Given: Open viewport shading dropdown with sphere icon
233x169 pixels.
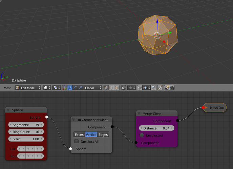Looking at the screenshot, I should [47, 88].
